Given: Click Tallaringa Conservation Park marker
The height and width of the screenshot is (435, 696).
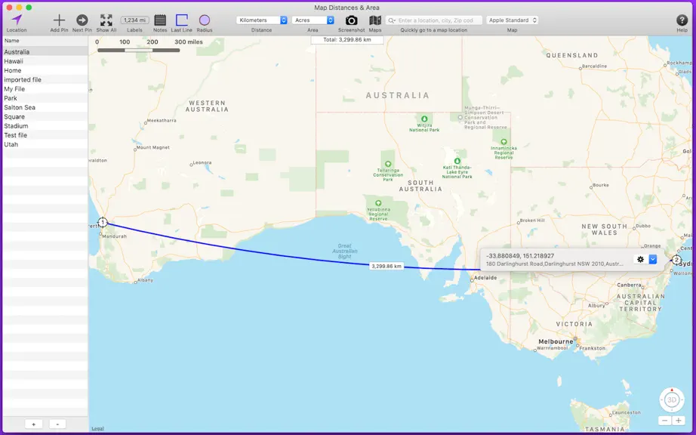Looking at the screenshot, I should tap(388, 164).
